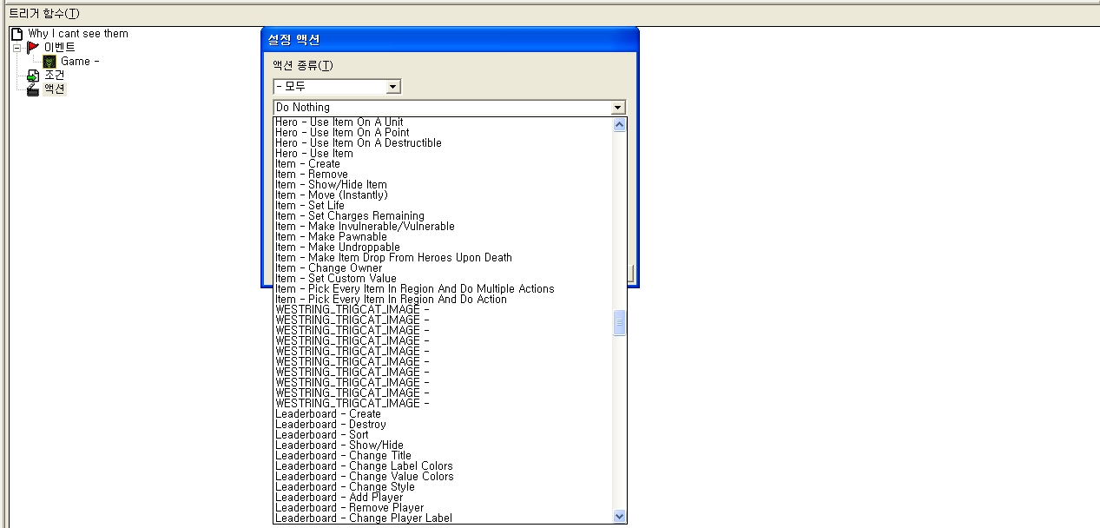Select the 이벤트 tree item

59,47
